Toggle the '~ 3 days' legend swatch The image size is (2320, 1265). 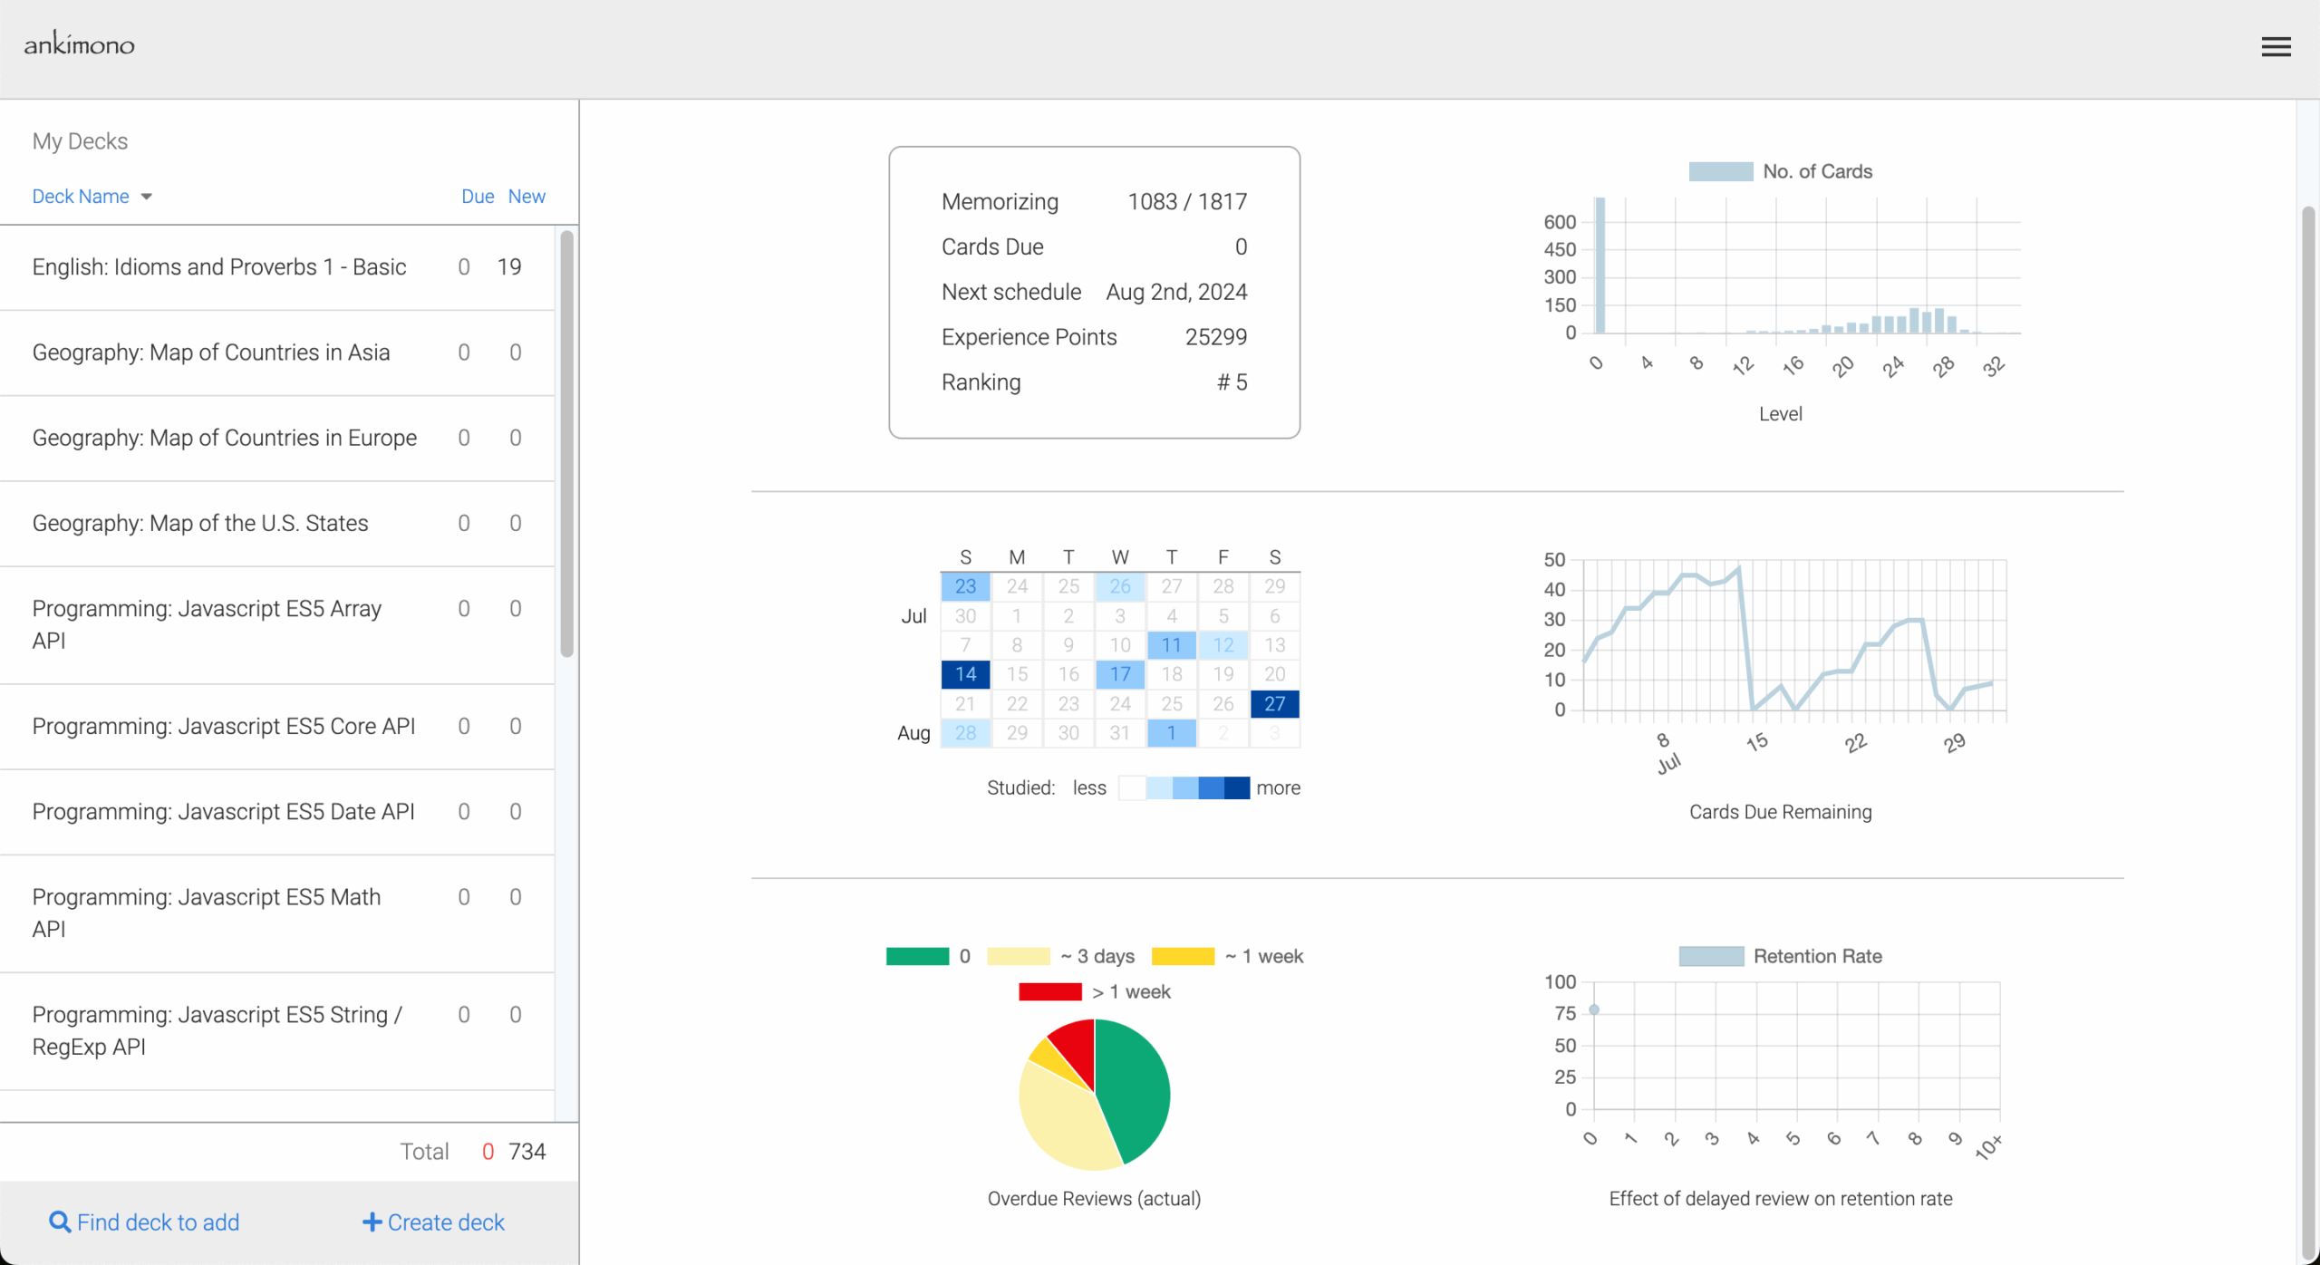click(x=1018, y=956)
